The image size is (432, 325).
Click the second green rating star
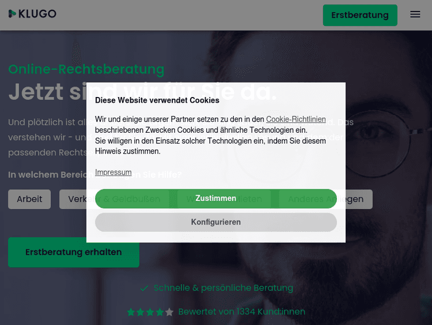141,312
